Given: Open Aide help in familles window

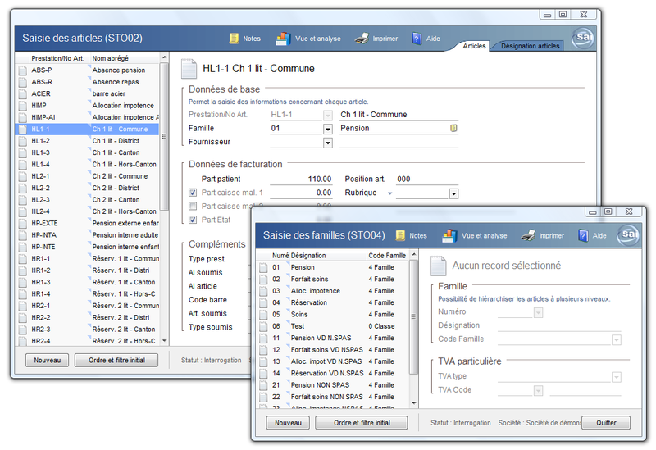Looking at the screenshot, I should tap(583, 235).
